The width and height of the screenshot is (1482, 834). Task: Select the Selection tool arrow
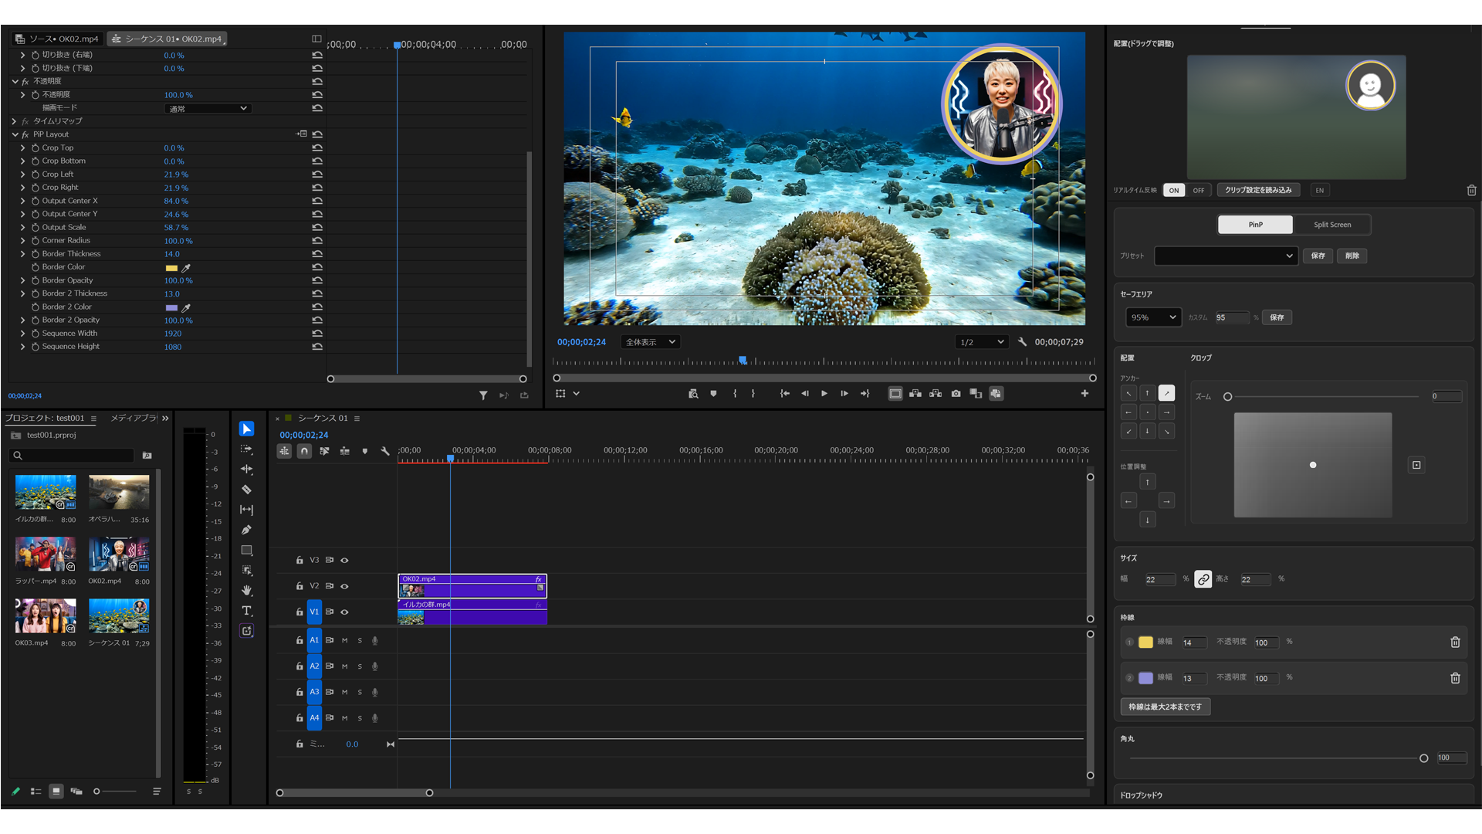246,429
